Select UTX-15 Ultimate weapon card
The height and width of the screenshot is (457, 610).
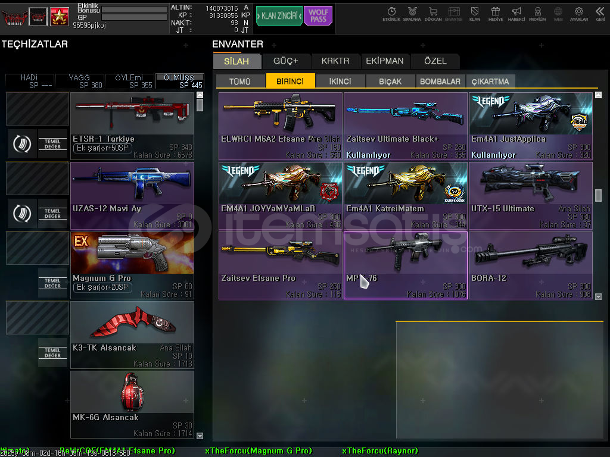coord(531,196)
